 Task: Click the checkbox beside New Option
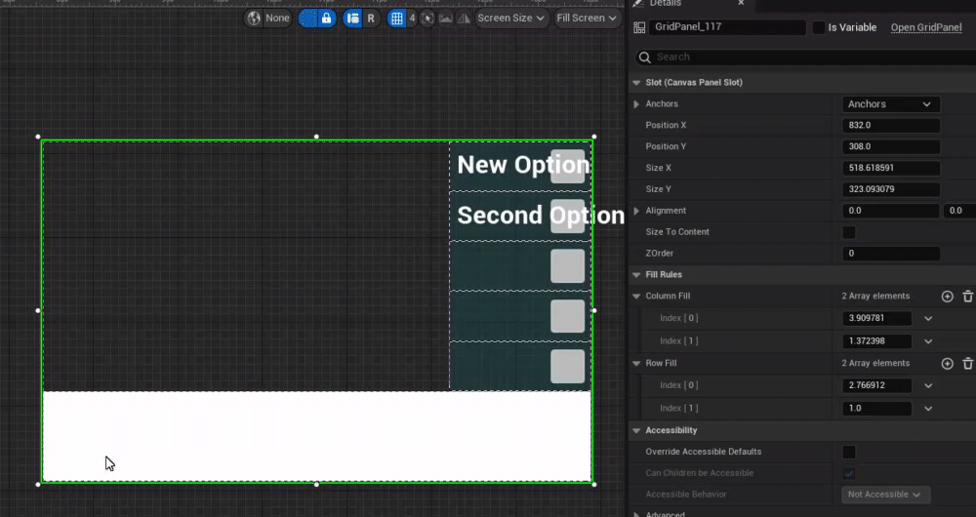[568, 166]
